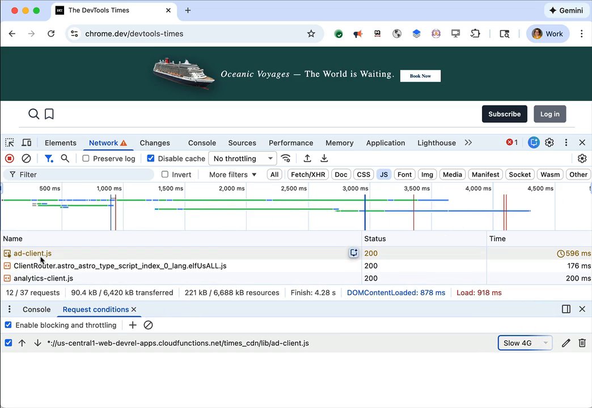Toggle CSS type filter
Viewport: 592px width, 408px height.
click(363, 175)
